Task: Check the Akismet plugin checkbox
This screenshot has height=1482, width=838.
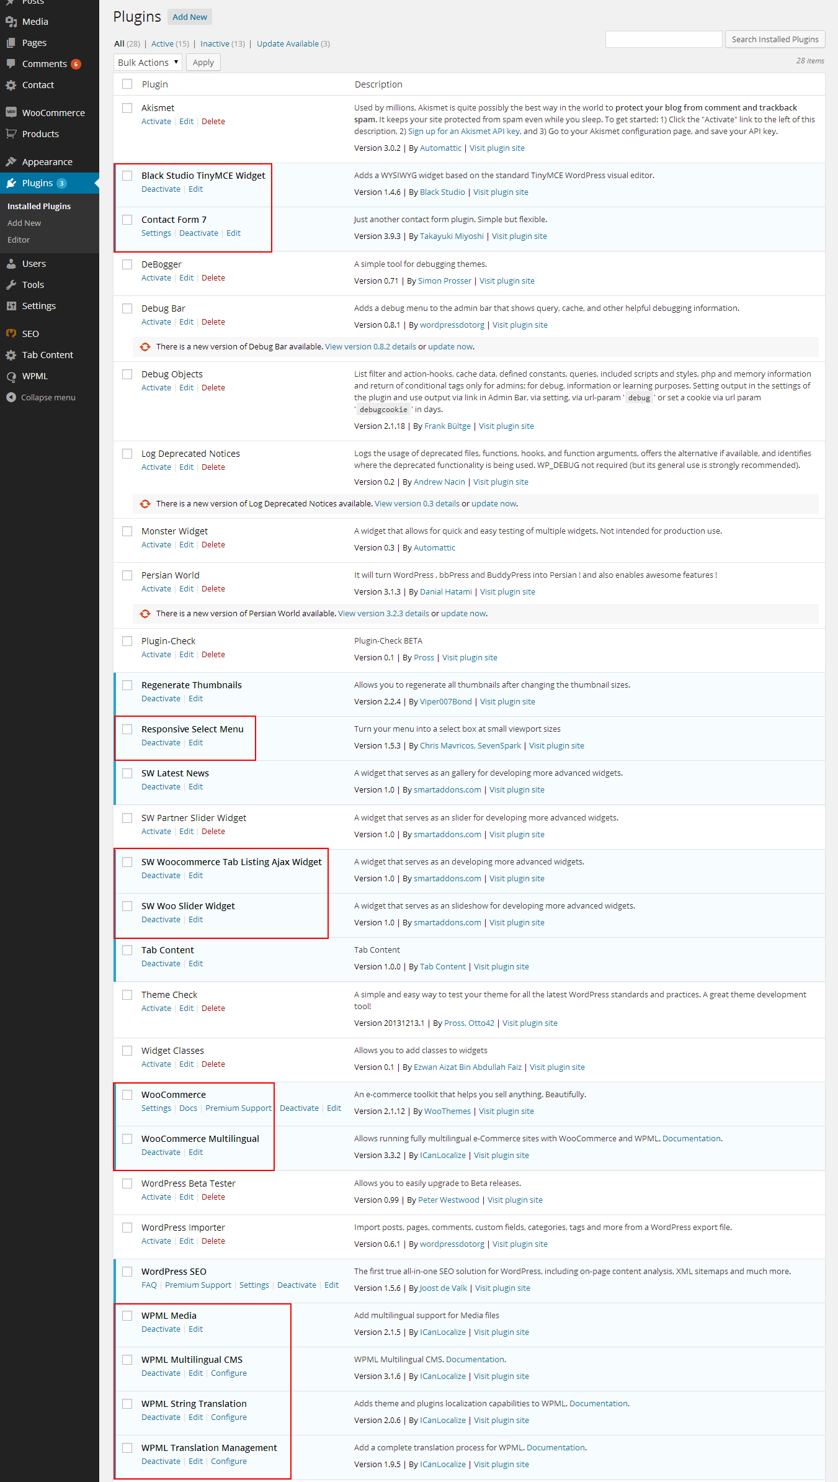Action: click(x=127, y=108)
